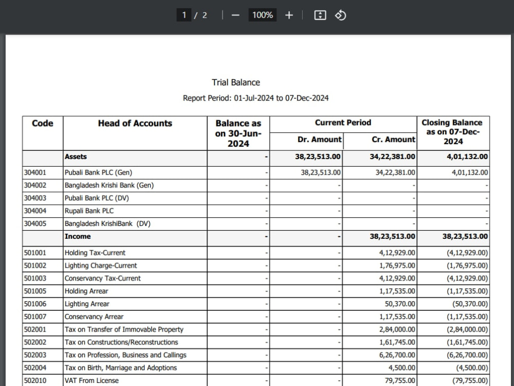Click credit amount 1,76,975.00
This screenshot has width=514, height=386.
397,266
